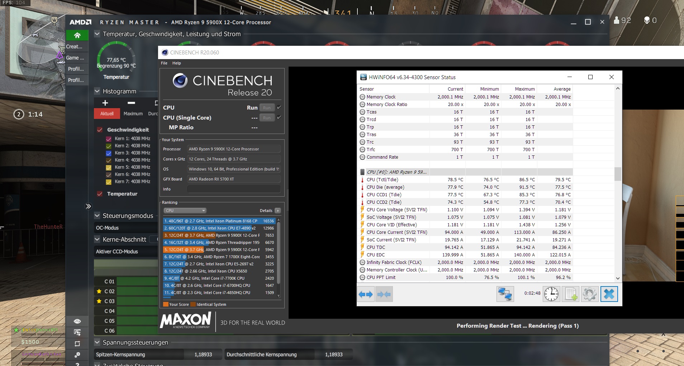Click the eye icon in Ryzen Master sidebar
Screen dimensions: 684x366
[x=77, y=321]
